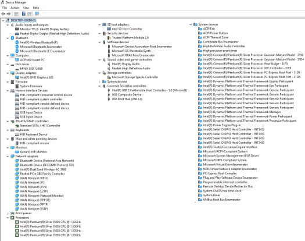Select System CMOS/real time clock

click(222, 191)
